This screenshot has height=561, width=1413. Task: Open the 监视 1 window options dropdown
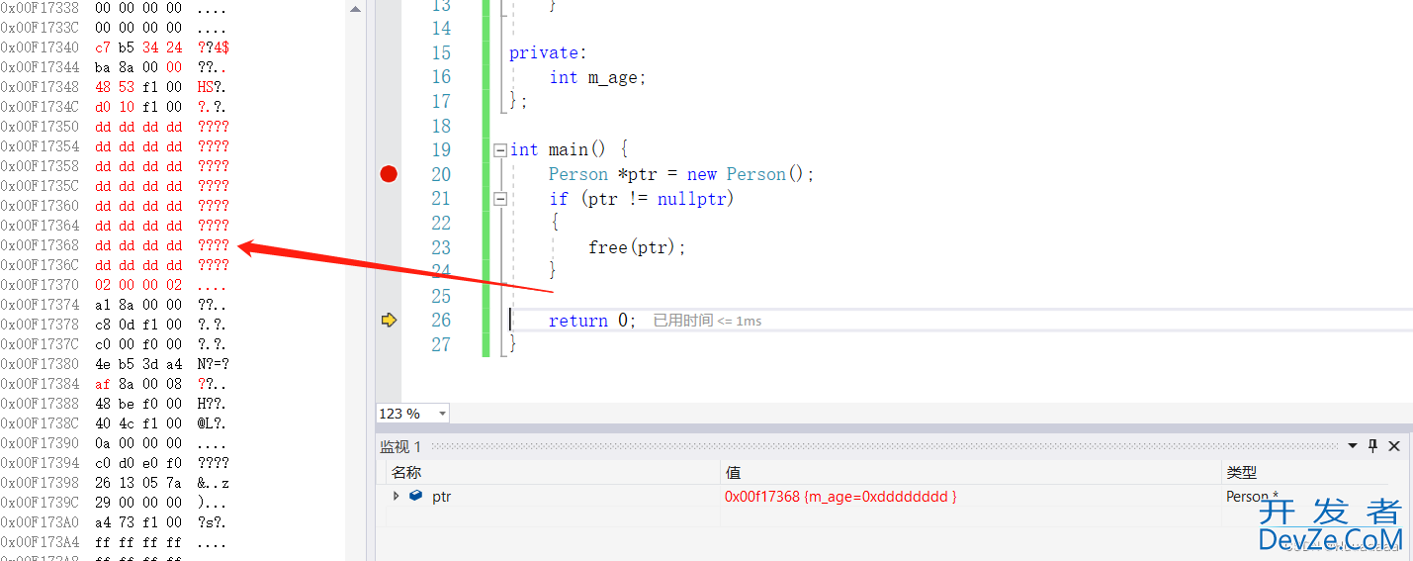(x=1354, y=446)
